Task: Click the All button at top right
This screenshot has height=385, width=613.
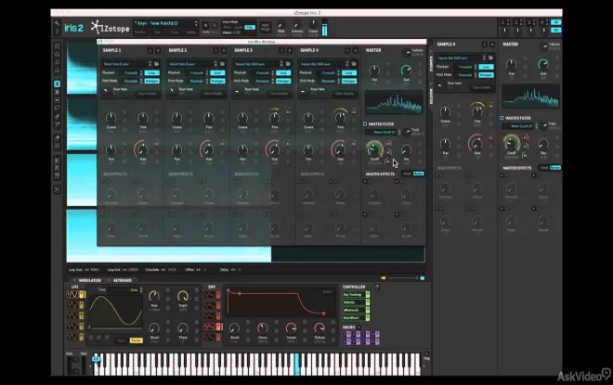Action: 555,22
